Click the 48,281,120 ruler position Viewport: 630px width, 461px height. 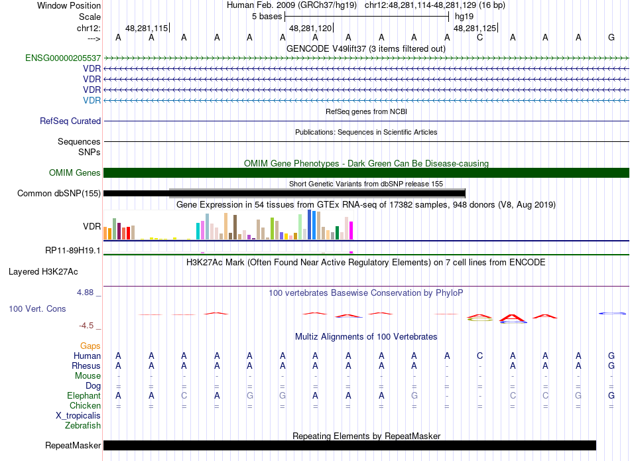pos(310,28)
